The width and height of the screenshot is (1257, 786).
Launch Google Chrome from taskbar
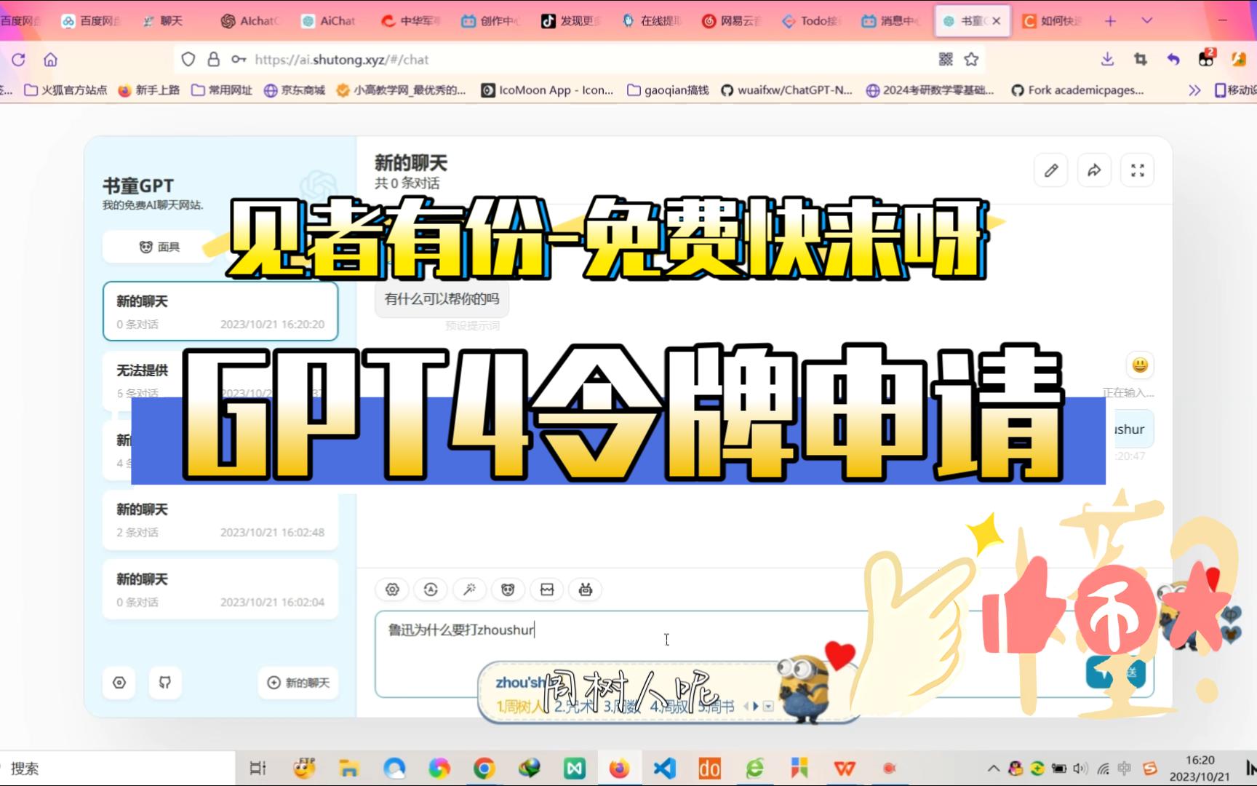click(484, 769)
